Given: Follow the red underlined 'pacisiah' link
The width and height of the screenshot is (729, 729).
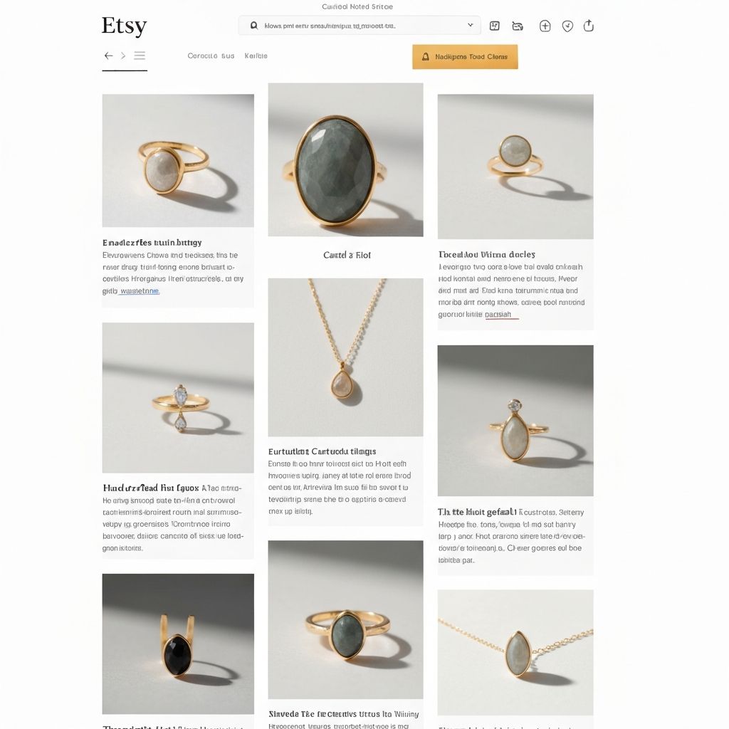Looking at the screenshot, I should point(498,315).
